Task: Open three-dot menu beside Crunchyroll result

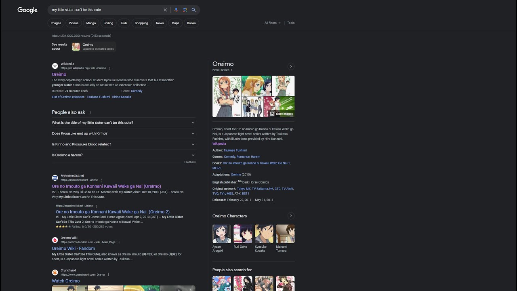Action: click(108, 275)
